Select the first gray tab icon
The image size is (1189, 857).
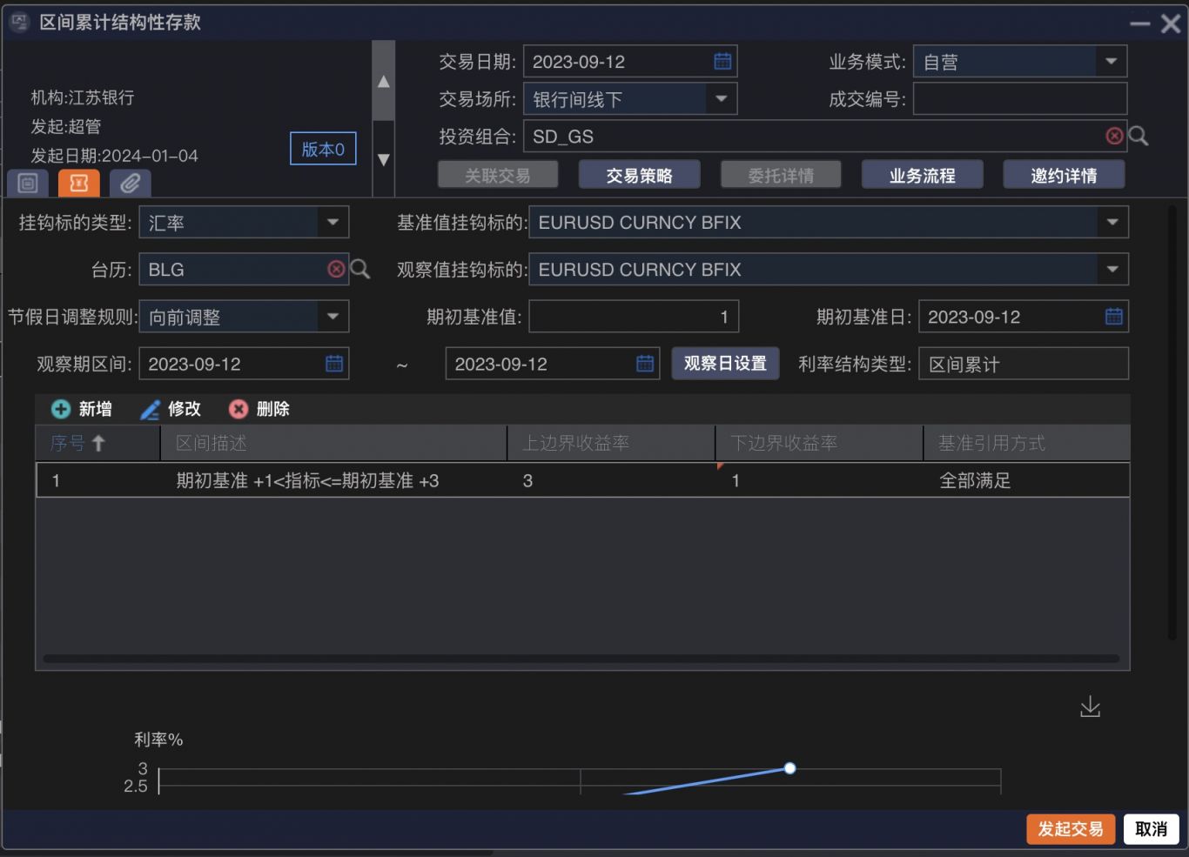pyautogui.click(x=28, y=183)
